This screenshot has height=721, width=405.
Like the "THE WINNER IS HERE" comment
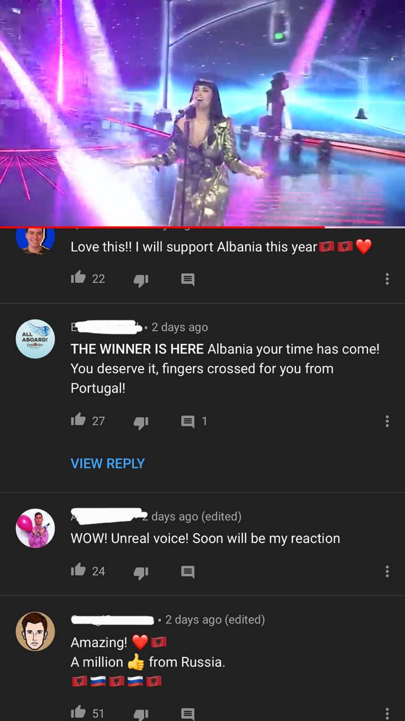(x=78, y=420)
